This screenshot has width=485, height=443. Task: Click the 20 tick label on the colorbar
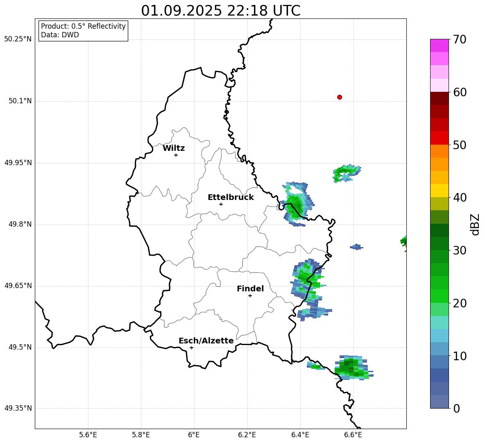(x=460, y=303)
